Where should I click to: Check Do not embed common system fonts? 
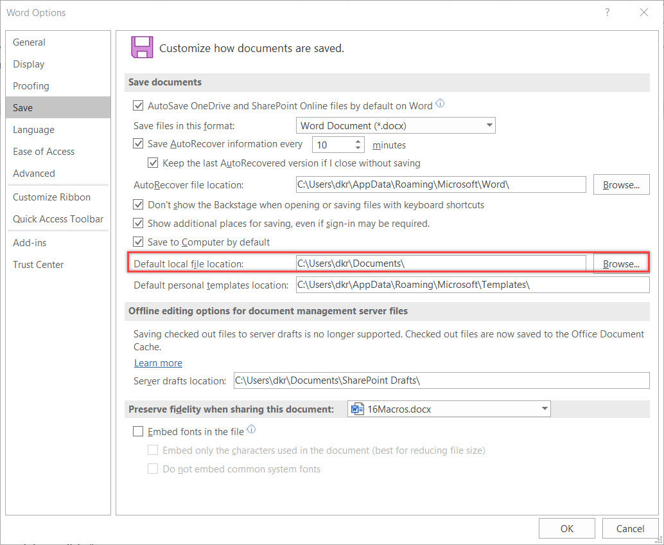click(x=153, y=469)
